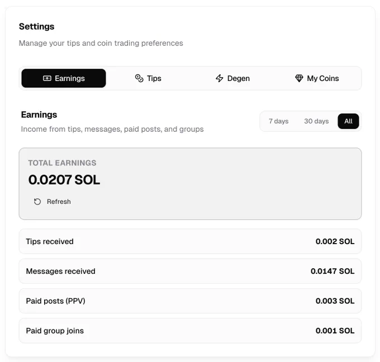Click the lightning bolt Degen icon
The height and width of the screenshot is (362, 380).
pos(219,78)
